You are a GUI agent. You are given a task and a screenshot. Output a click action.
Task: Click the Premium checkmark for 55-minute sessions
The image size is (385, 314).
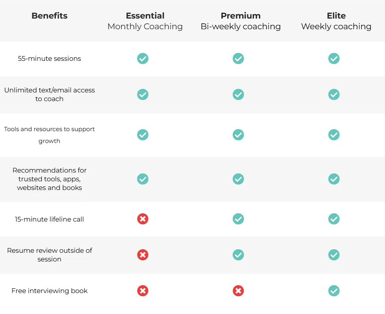(x=238, y=58)
